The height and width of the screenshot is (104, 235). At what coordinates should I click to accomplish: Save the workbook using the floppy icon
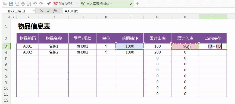[11, 4]
